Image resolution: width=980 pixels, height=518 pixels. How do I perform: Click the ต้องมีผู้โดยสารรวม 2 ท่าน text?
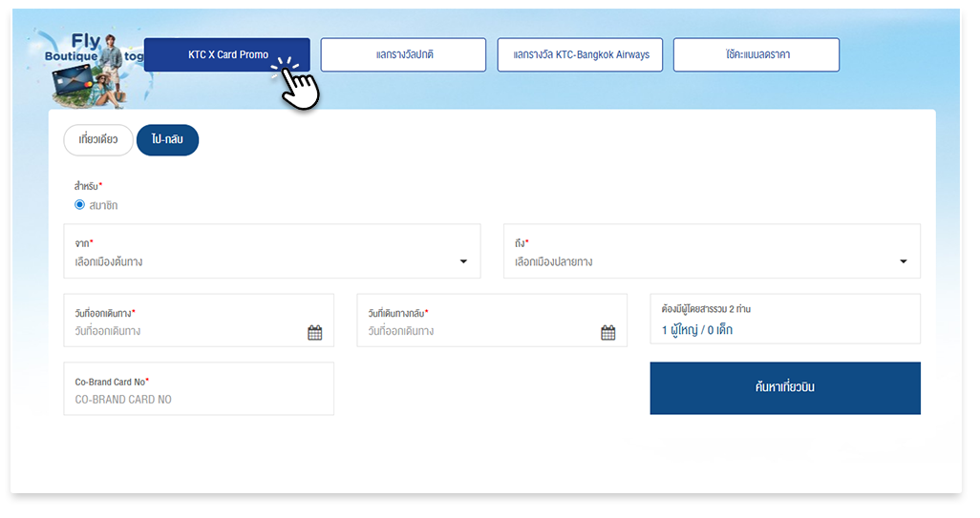coord(706,309)
